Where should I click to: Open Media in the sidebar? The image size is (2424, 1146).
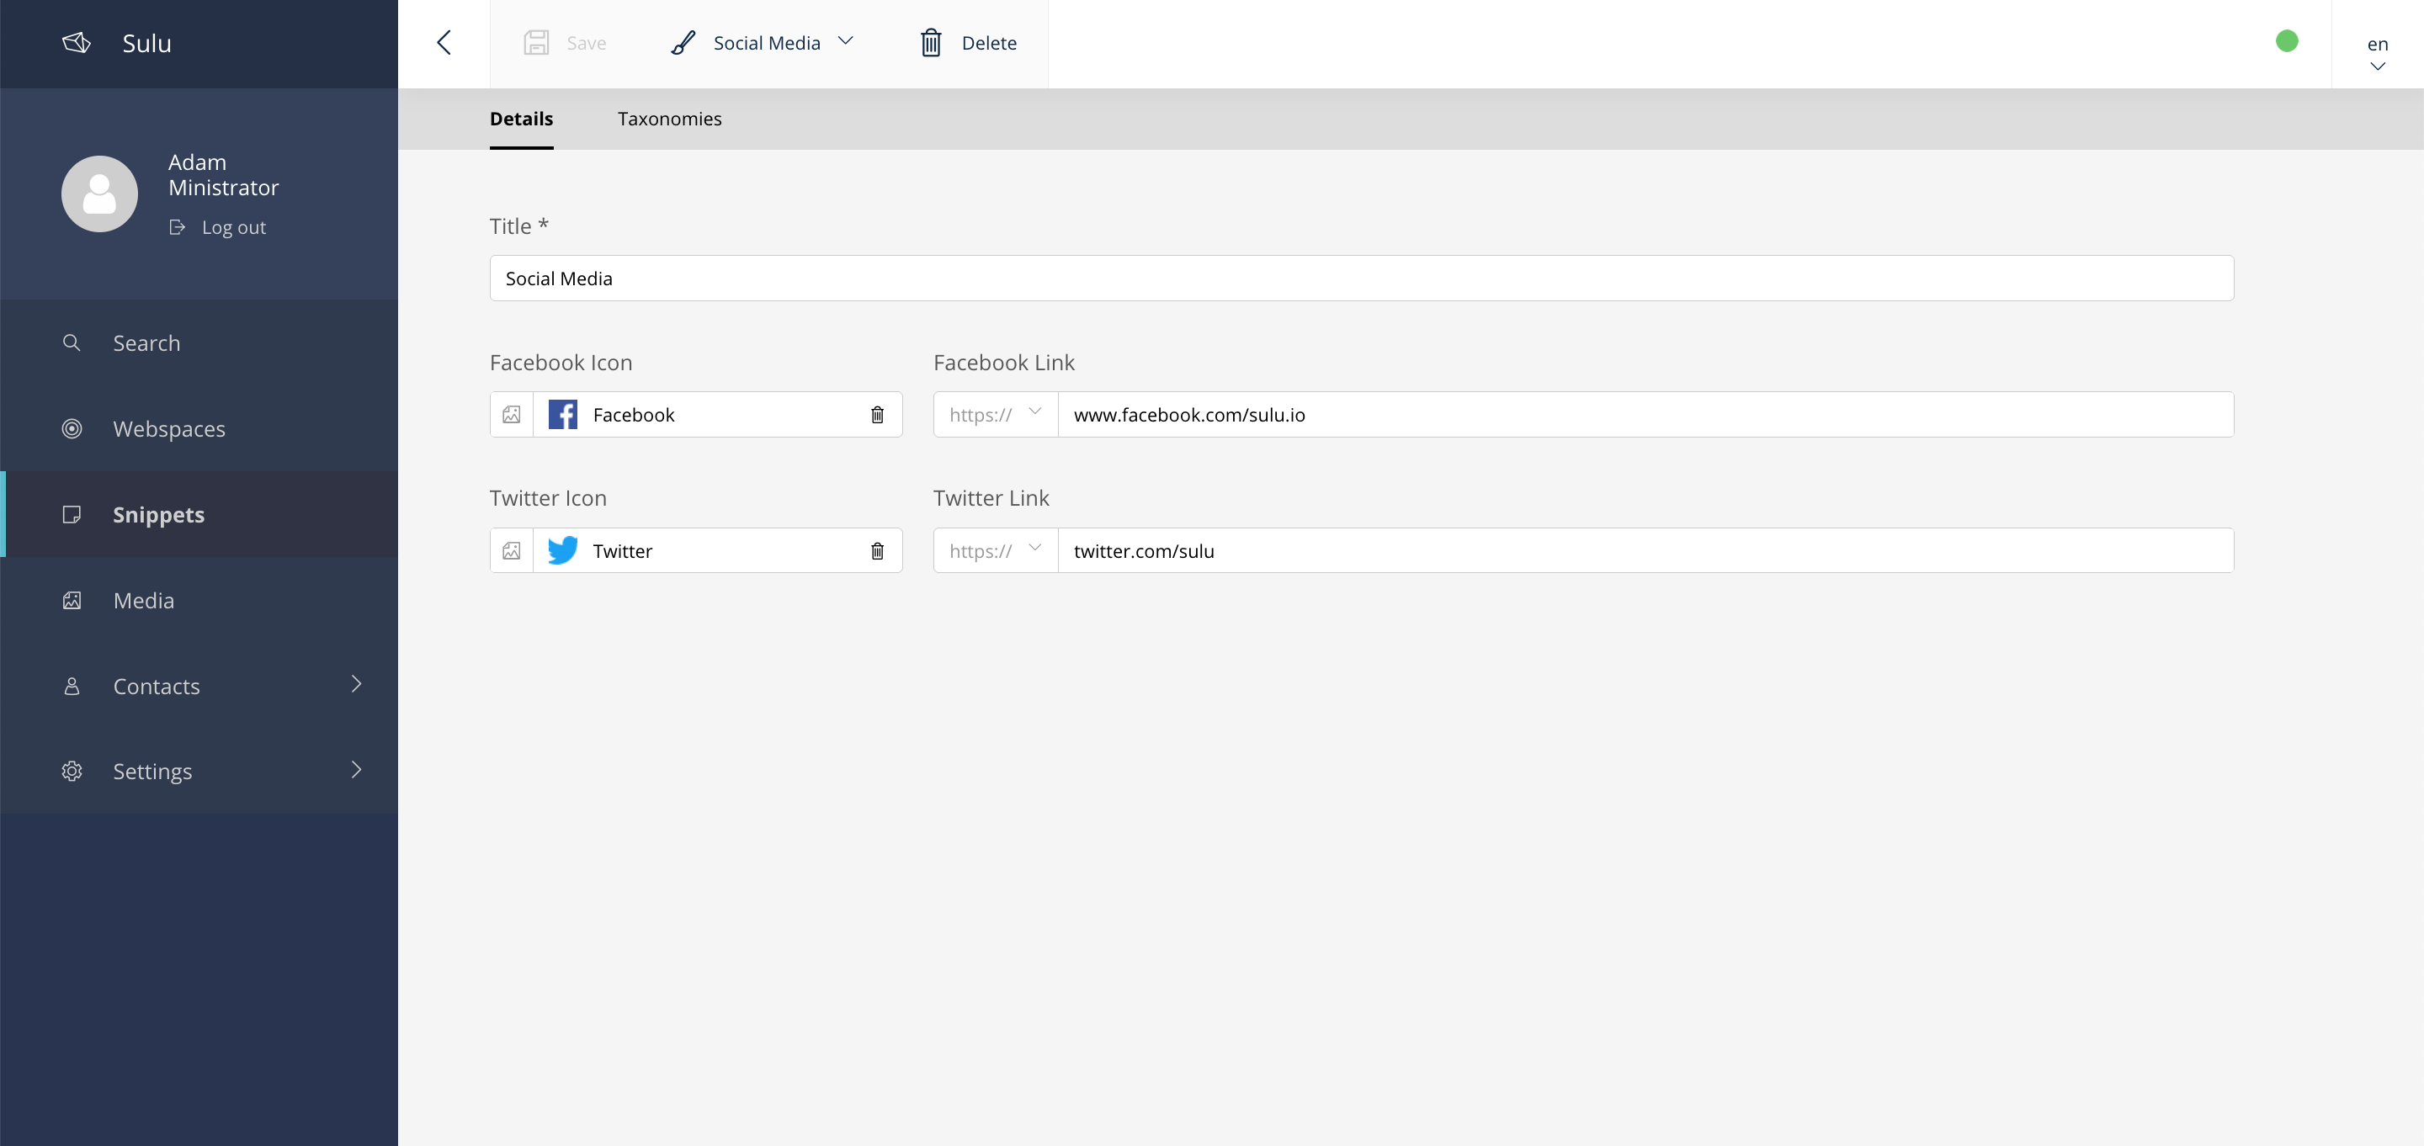[199, 600]
